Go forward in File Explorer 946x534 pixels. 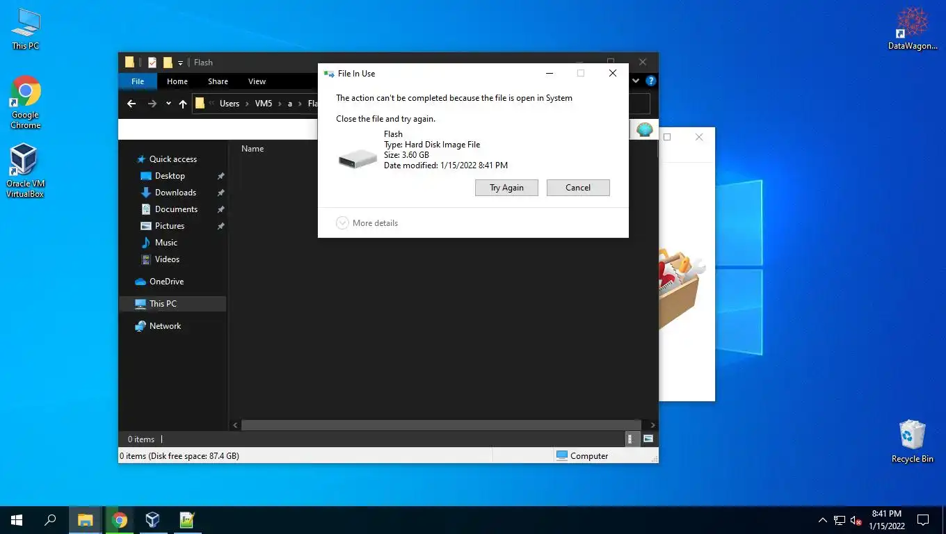[x=152, y=104]
